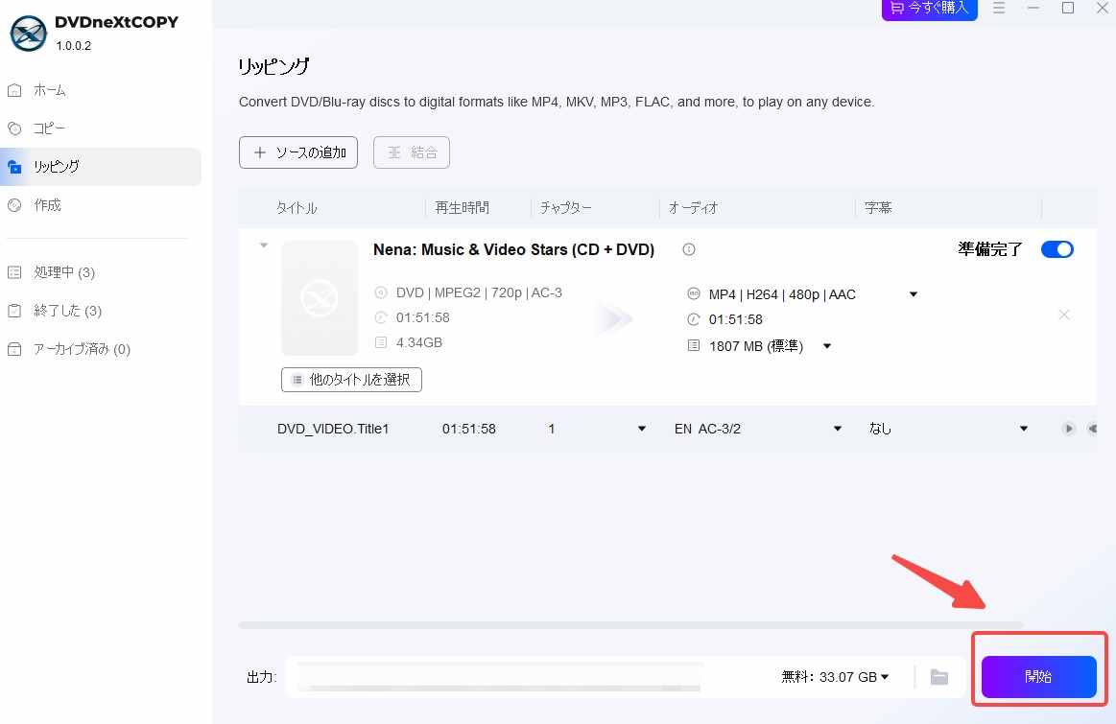
Task: Maximize the DVDneXtCOPY window
Action: 1068,9
